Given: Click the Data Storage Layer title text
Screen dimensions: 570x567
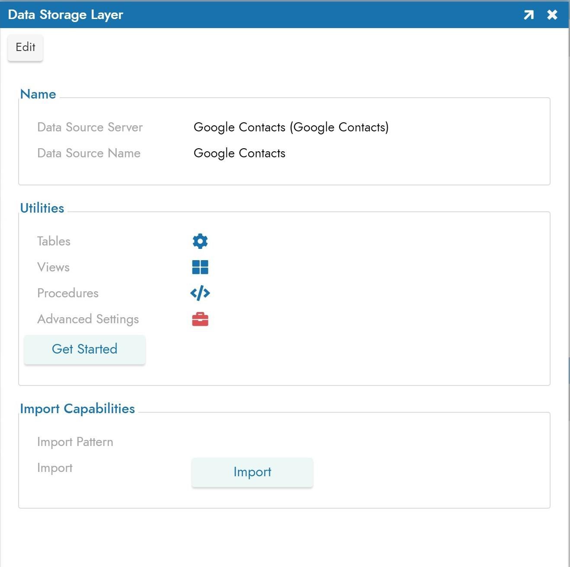Looking at the screenshot, I should (66, 15).
